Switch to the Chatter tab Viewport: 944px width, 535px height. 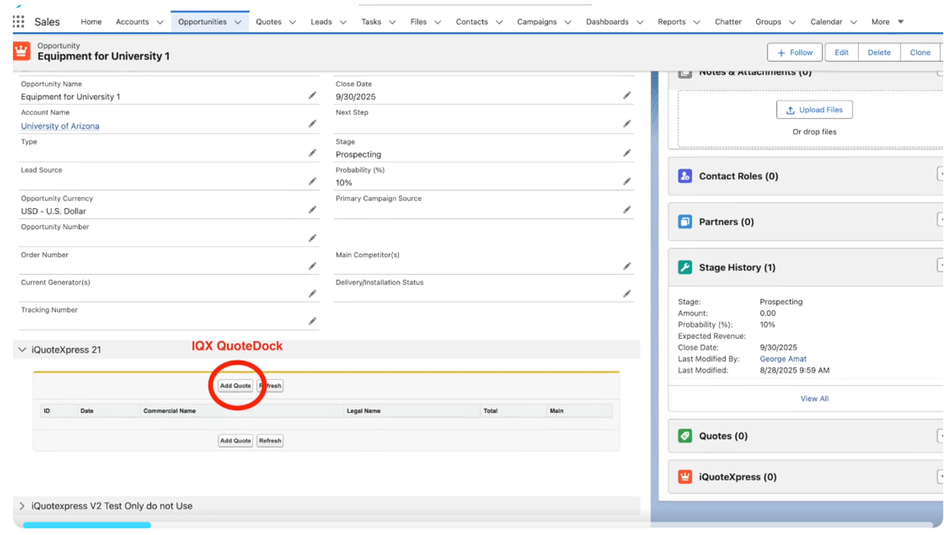(728, 22)
